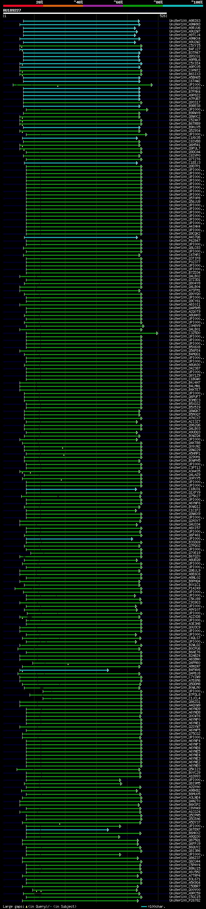This screenshot has width=206, height=909.
Task: Click hit label UniRef100_B4FJ27
Action: [x=185, y=49]
